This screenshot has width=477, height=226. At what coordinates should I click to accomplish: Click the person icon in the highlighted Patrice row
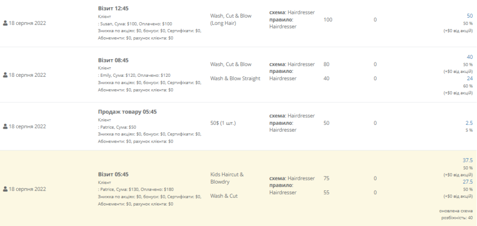click(5, 189)
